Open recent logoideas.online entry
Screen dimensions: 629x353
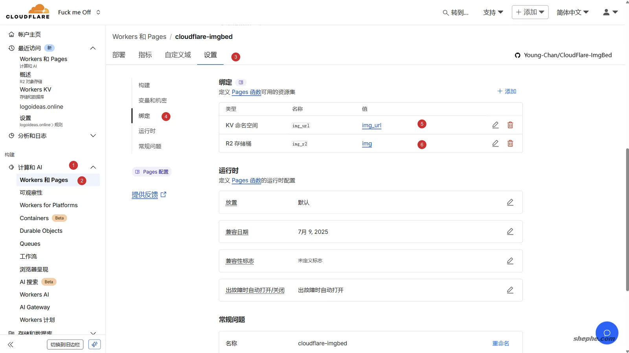41,107
